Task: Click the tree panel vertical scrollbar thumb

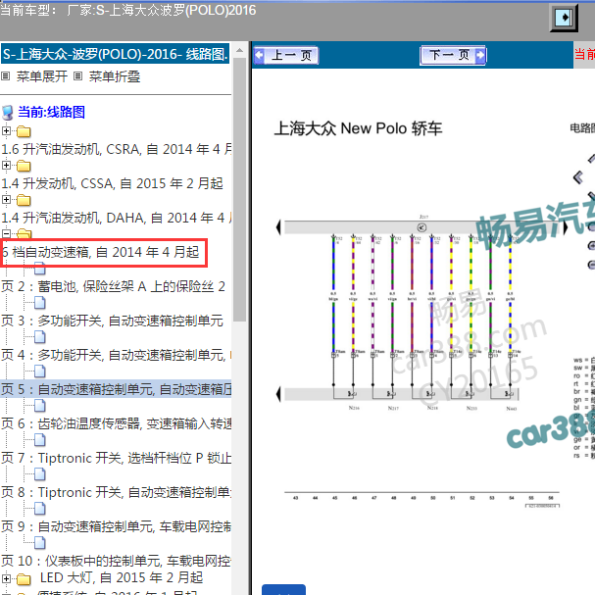Action: [240, 190]
